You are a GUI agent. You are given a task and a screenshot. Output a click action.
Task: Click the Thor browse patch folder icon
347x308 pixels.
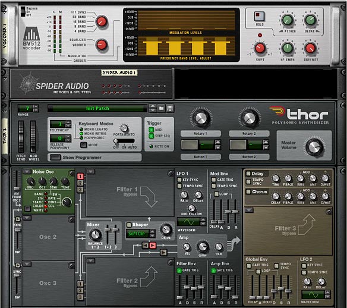(x=162, y=108)
